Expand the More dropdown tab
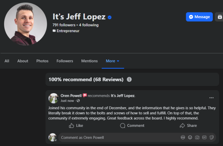The image size is (223, 146). pyautogui.click(x=112, y=61)
